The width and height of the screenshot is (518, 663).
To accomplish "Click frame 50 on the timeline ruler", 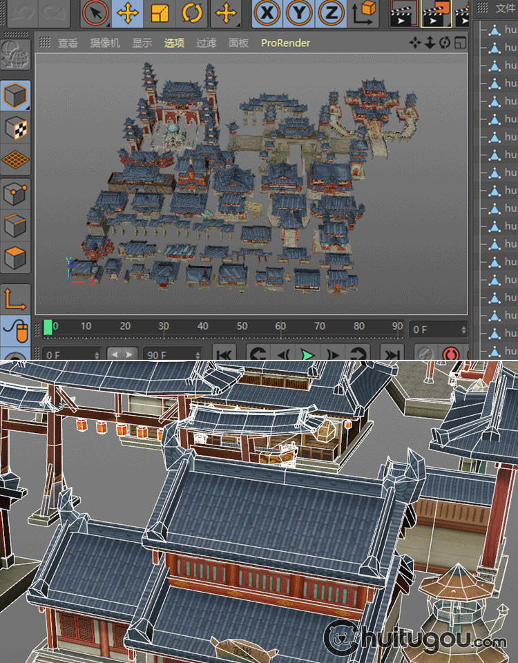I will [242, 327].
